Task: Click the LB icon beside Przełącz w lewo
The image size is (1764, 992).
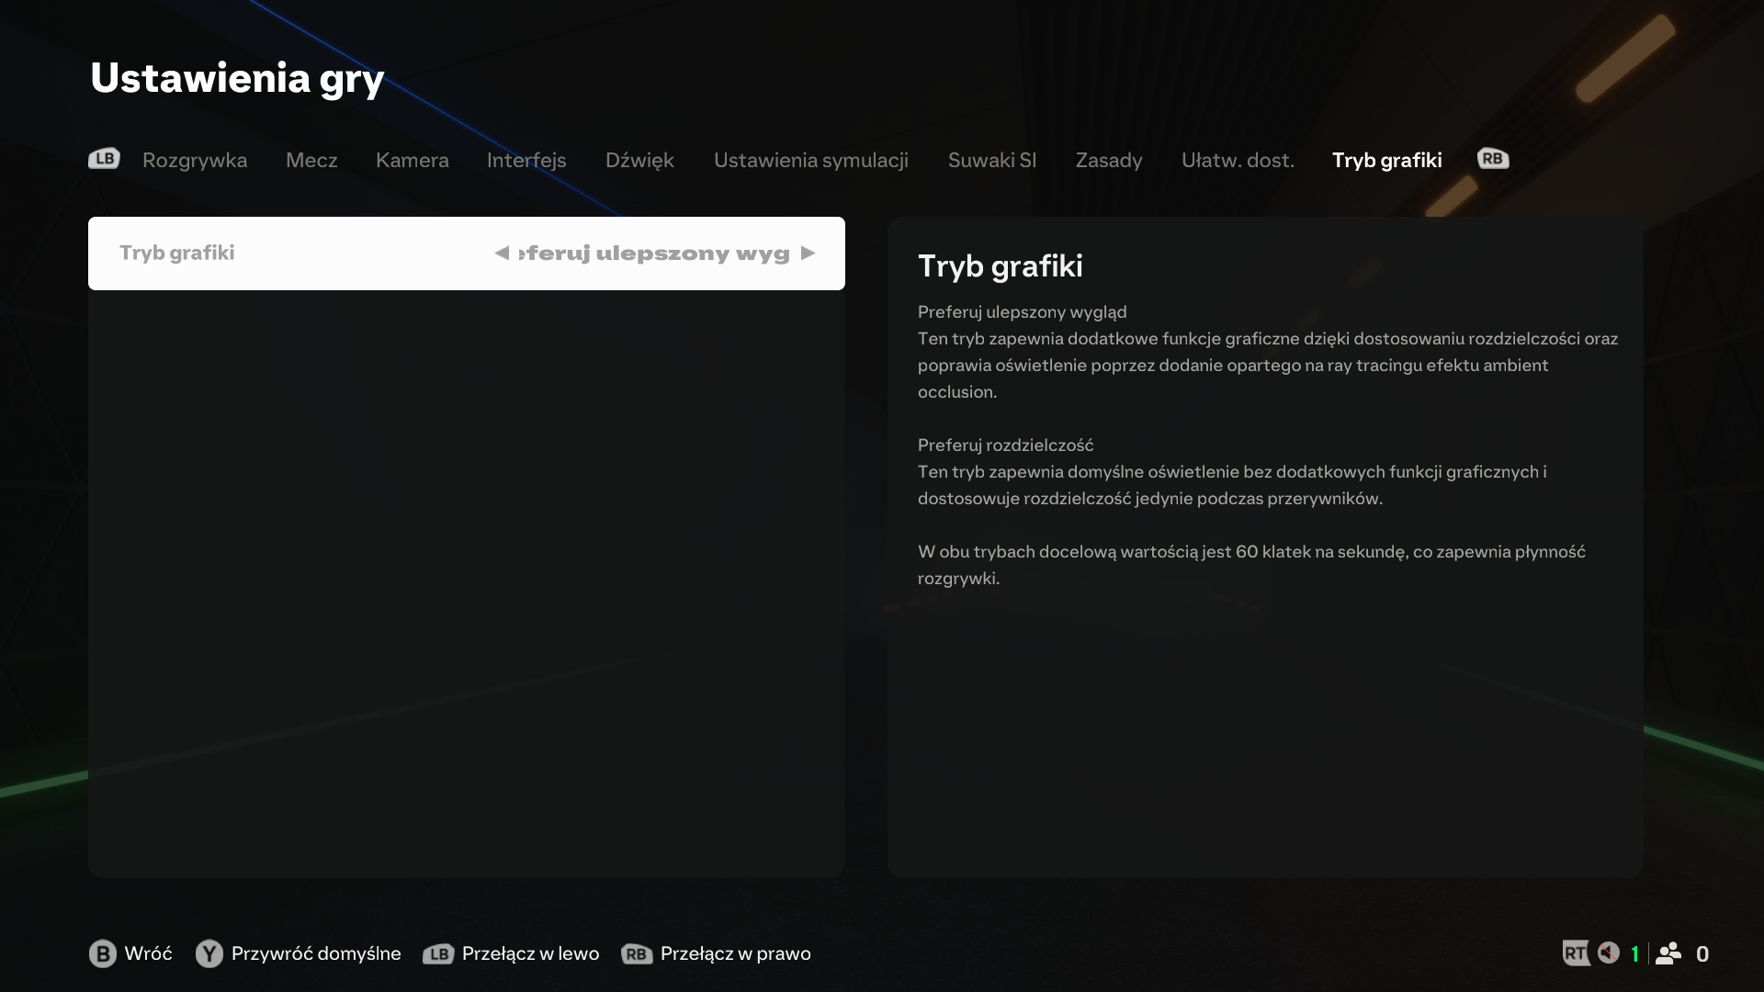Action: [438, 953]
